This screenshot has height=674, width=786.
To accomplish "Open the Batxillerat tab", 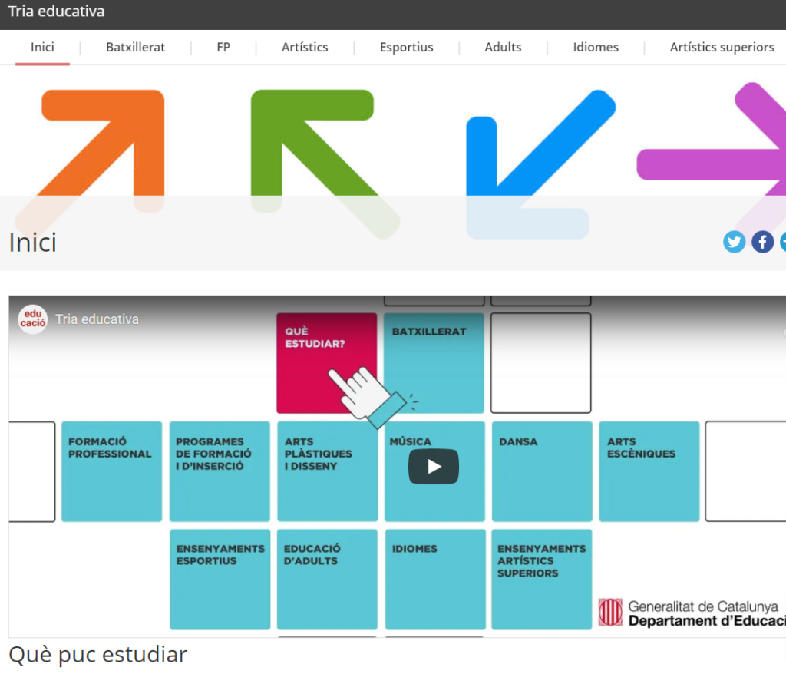I will coord(135,48).
